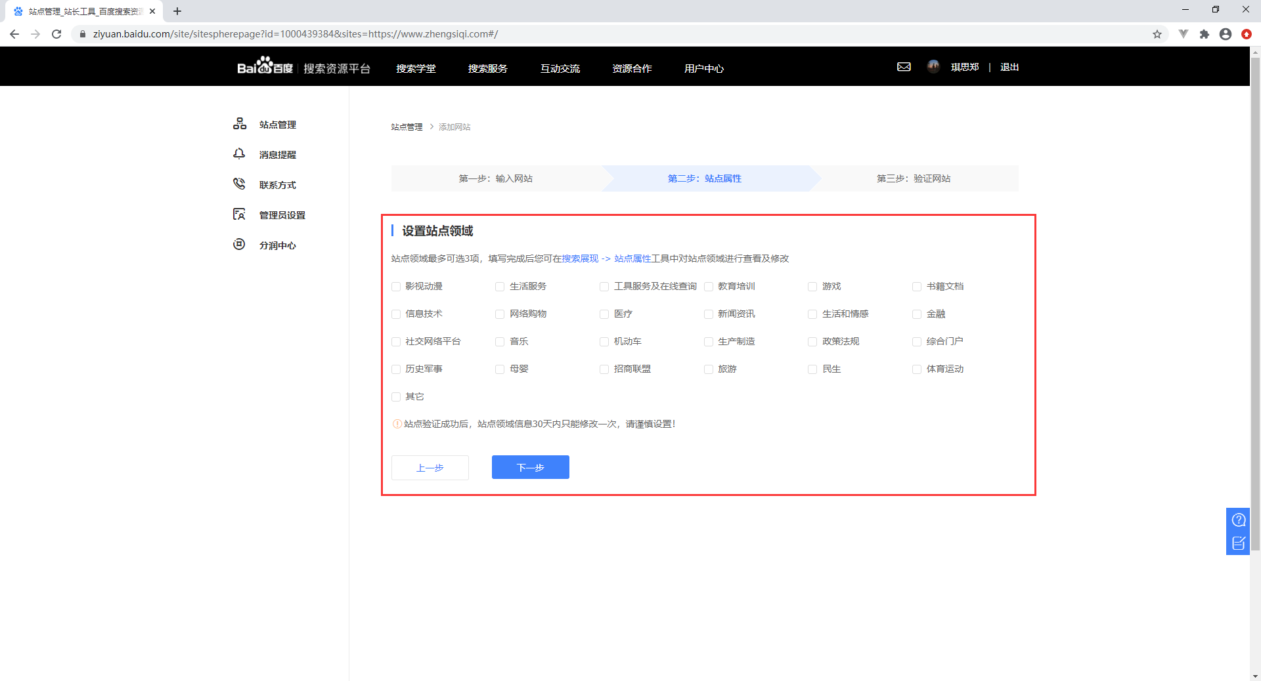Open 管理员设置 in the sidebar
1261x681 pixels.
tap(282, 215)
